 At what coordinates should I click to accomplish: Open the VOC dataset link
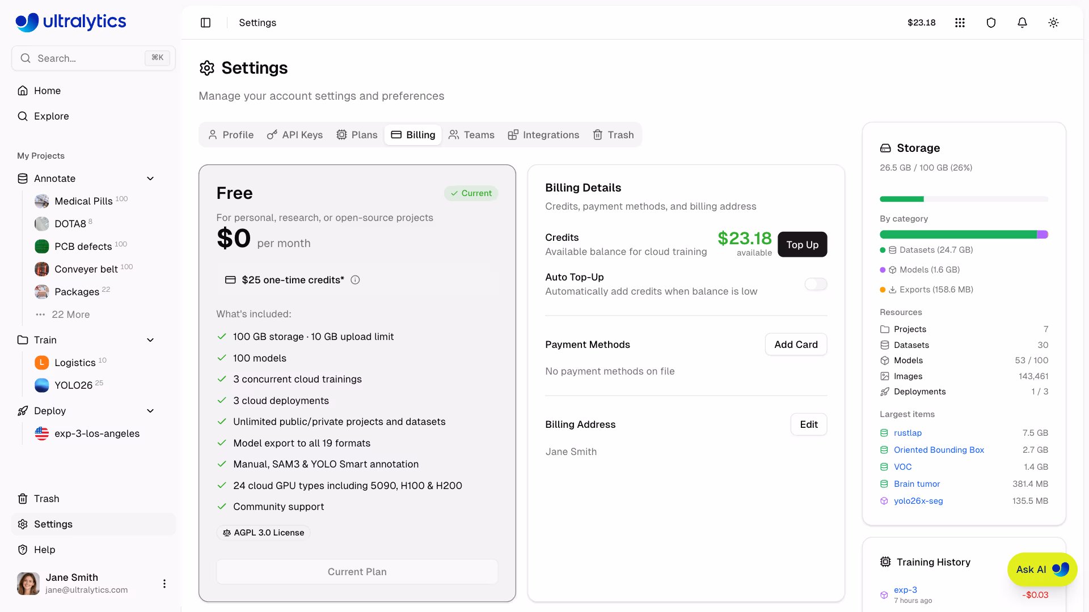(902, 467)
